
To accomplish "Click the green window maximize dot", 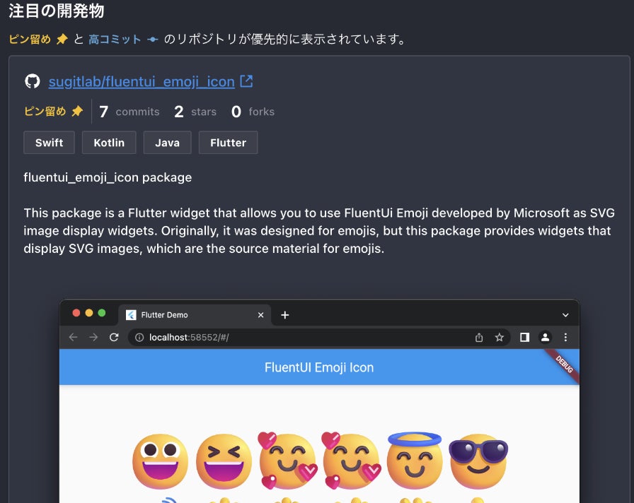I will coord(102,313).
